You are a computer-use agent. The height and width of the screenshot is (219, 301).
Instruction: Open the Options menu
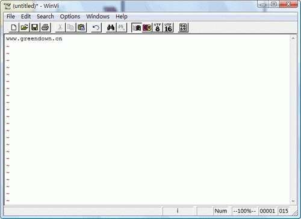point(70,16)
